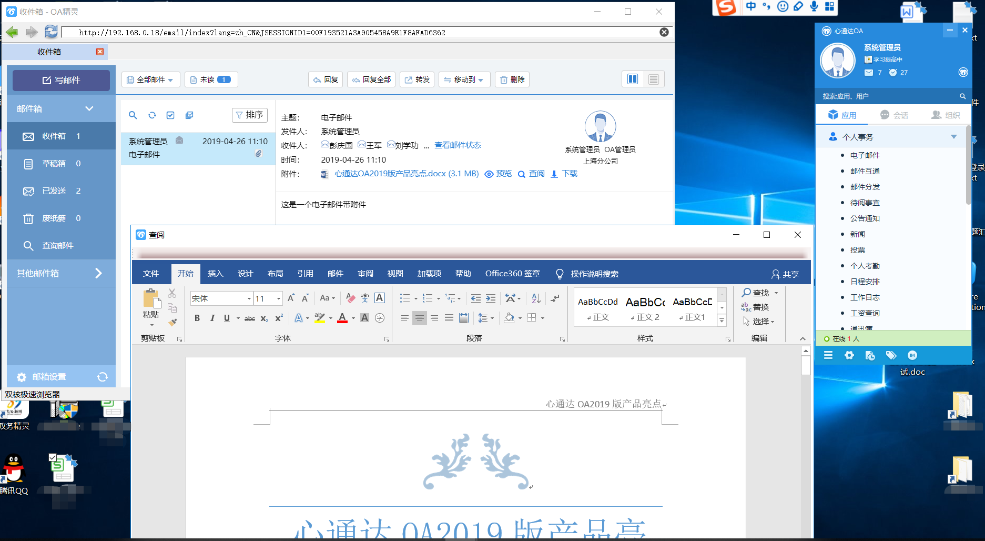
Task: Switch to 会话 tab in 心通达OA panel
Action: [894, 115]
